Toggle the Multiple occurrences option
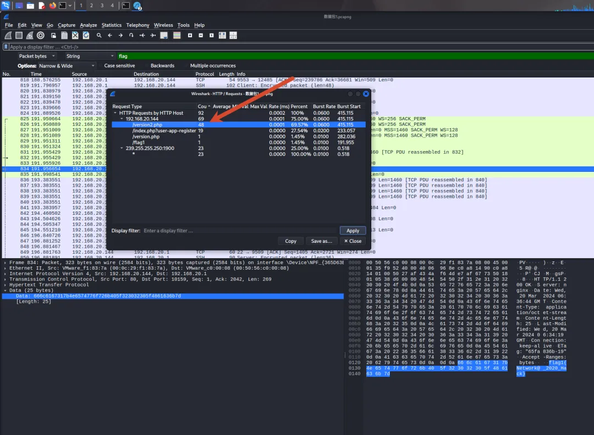The width and height of the screenshot is (594, 435). tap(213, 66)
